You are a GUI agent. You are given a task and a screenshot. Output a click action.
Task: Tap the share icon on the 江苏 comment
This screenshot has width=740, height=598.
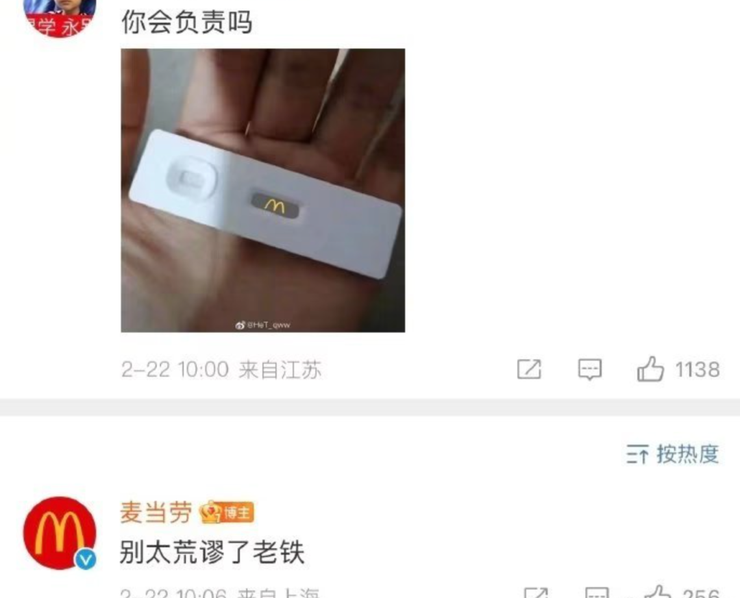[x=529, y=369]
